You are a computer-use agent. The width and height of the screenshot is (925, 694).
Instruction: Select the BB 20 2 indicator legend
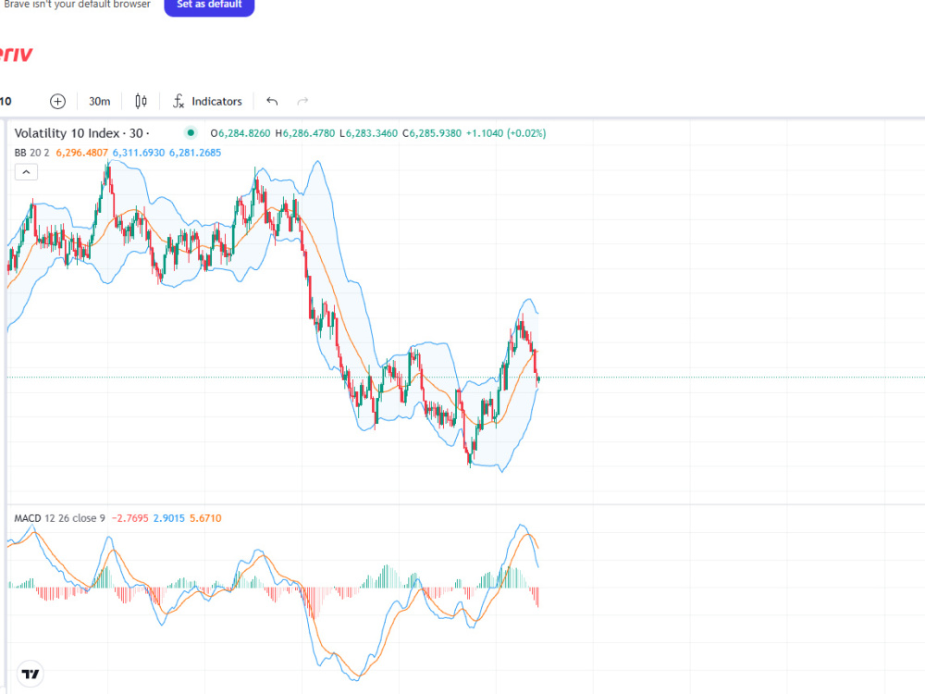(x=31, y=153)
